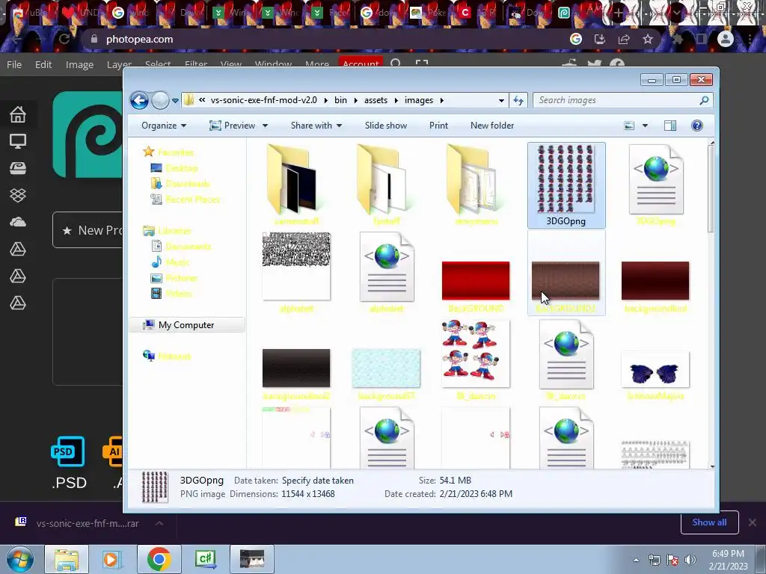Start a Slide show
Viewport: 766px width, 574px height.
click(x=386, y=126)
